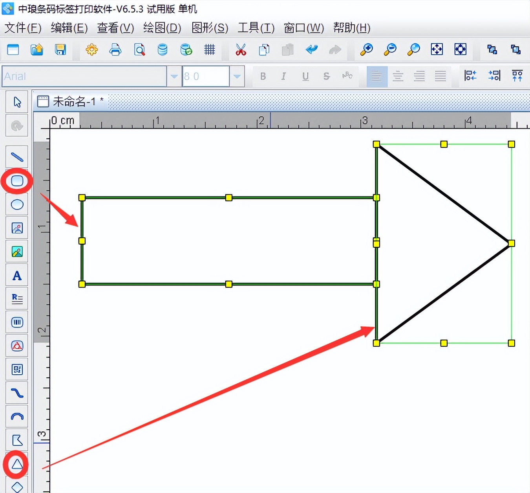The width and height of the screenshot is (530, 493).
Task: Click the triangle's right tip handle
Action: [511, 243]
